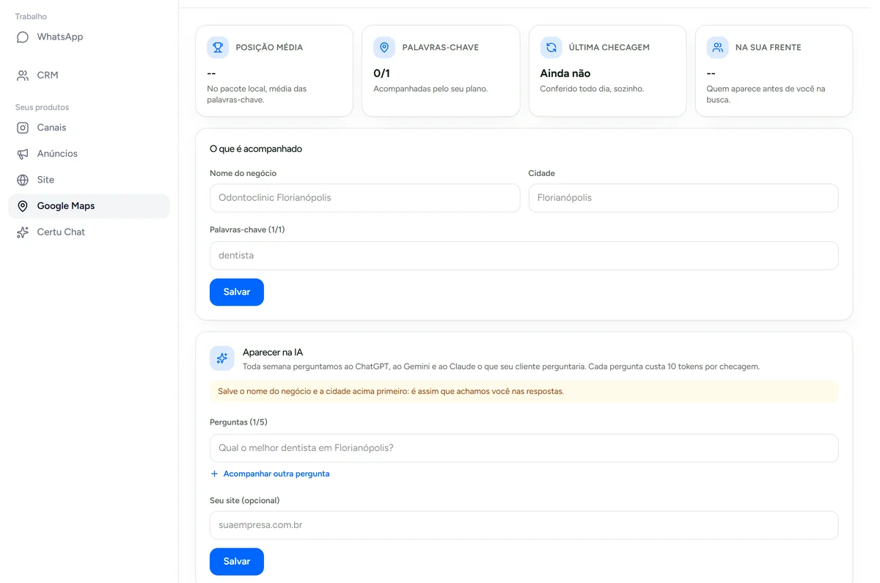Open the Site section
Image resolution: width=880 pixels, height=583 pixels.
click(89, 180)
